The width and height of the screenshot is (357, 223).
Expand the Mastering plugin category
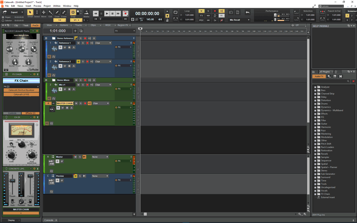tap(315, 134)
